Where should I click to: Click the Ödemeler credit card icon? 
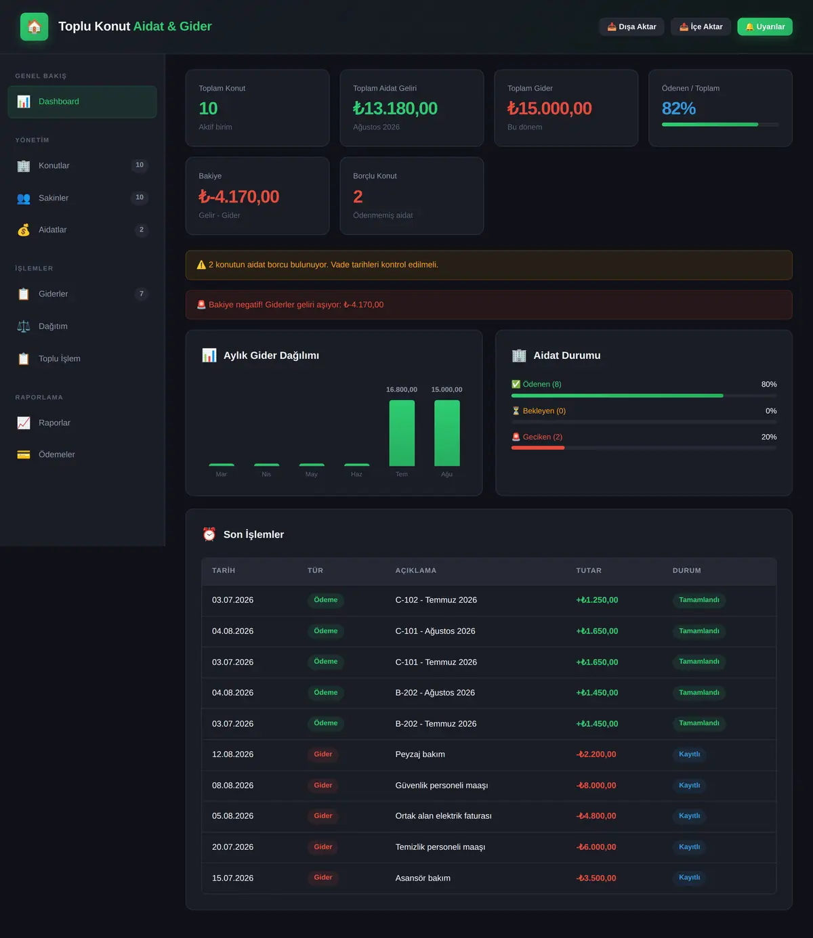pyautogui.click(x=24, y=454)
